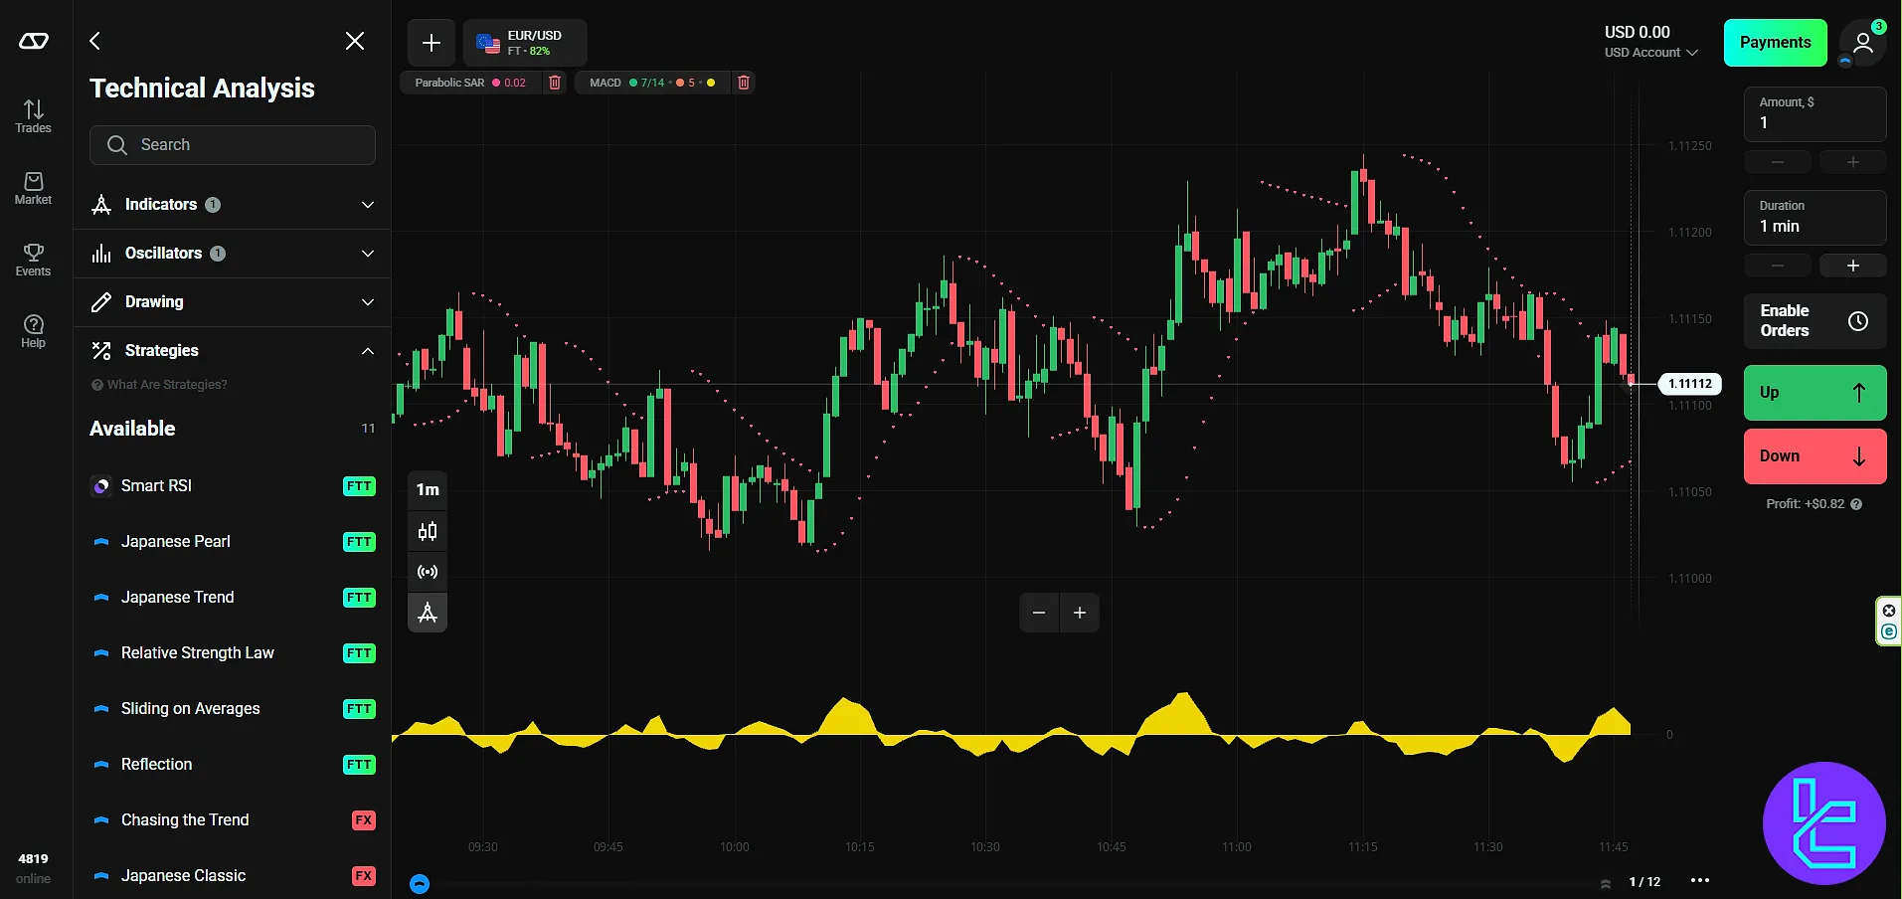Screen dimensions: 1902x899
Task: Click the Search field in Technical Analysis
Action: point(233,145)
